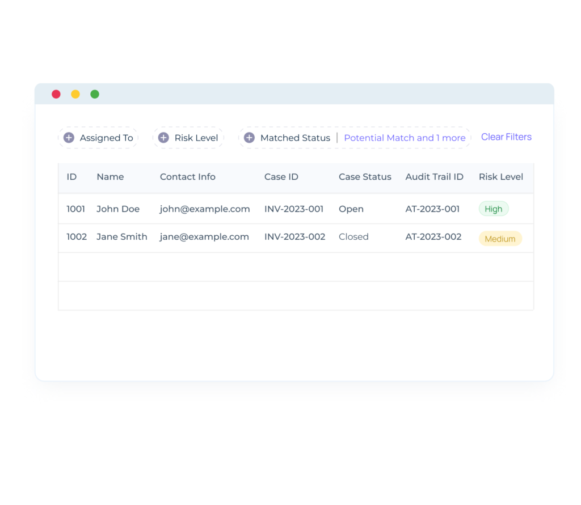Click the green traffic light circle
581x505 pixels.
click(94, 94)
